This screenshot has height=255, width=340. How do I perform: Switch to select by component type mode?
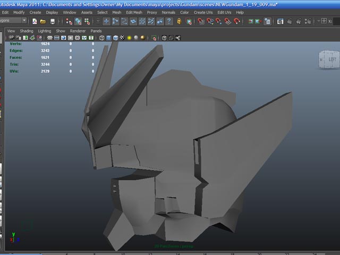click(87, 21)
